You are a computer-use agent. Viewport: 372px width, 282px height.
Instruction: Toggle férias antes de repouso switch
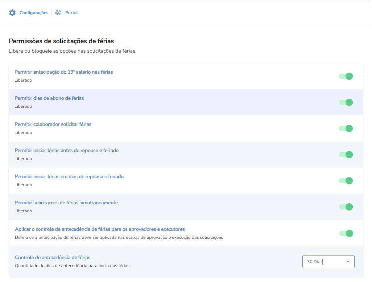tap(346, 155)
